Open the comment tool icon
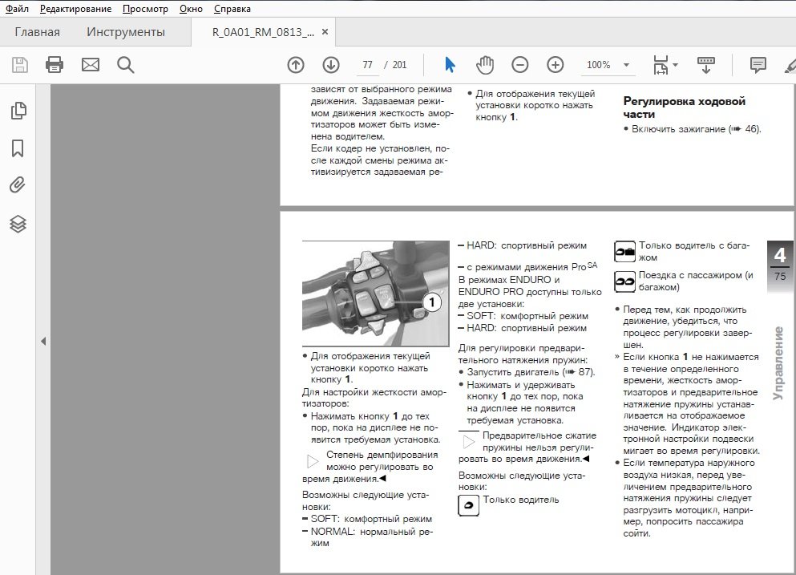 pos(758,65)
